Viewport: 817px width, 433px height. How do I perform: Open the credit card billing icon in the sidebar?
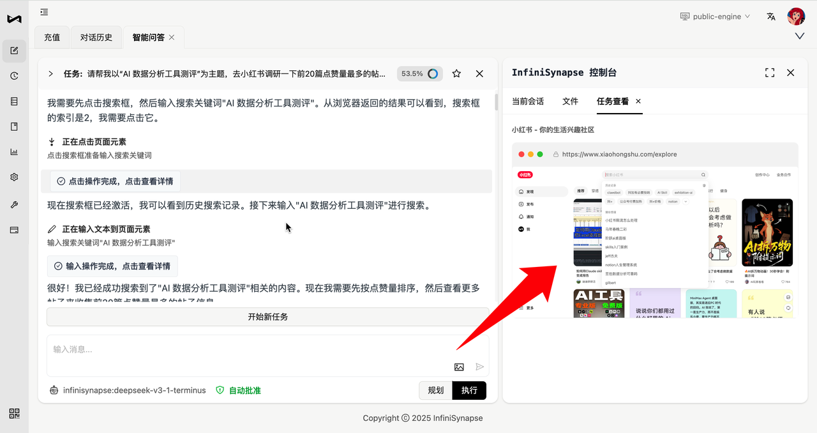tap(14, 230)
